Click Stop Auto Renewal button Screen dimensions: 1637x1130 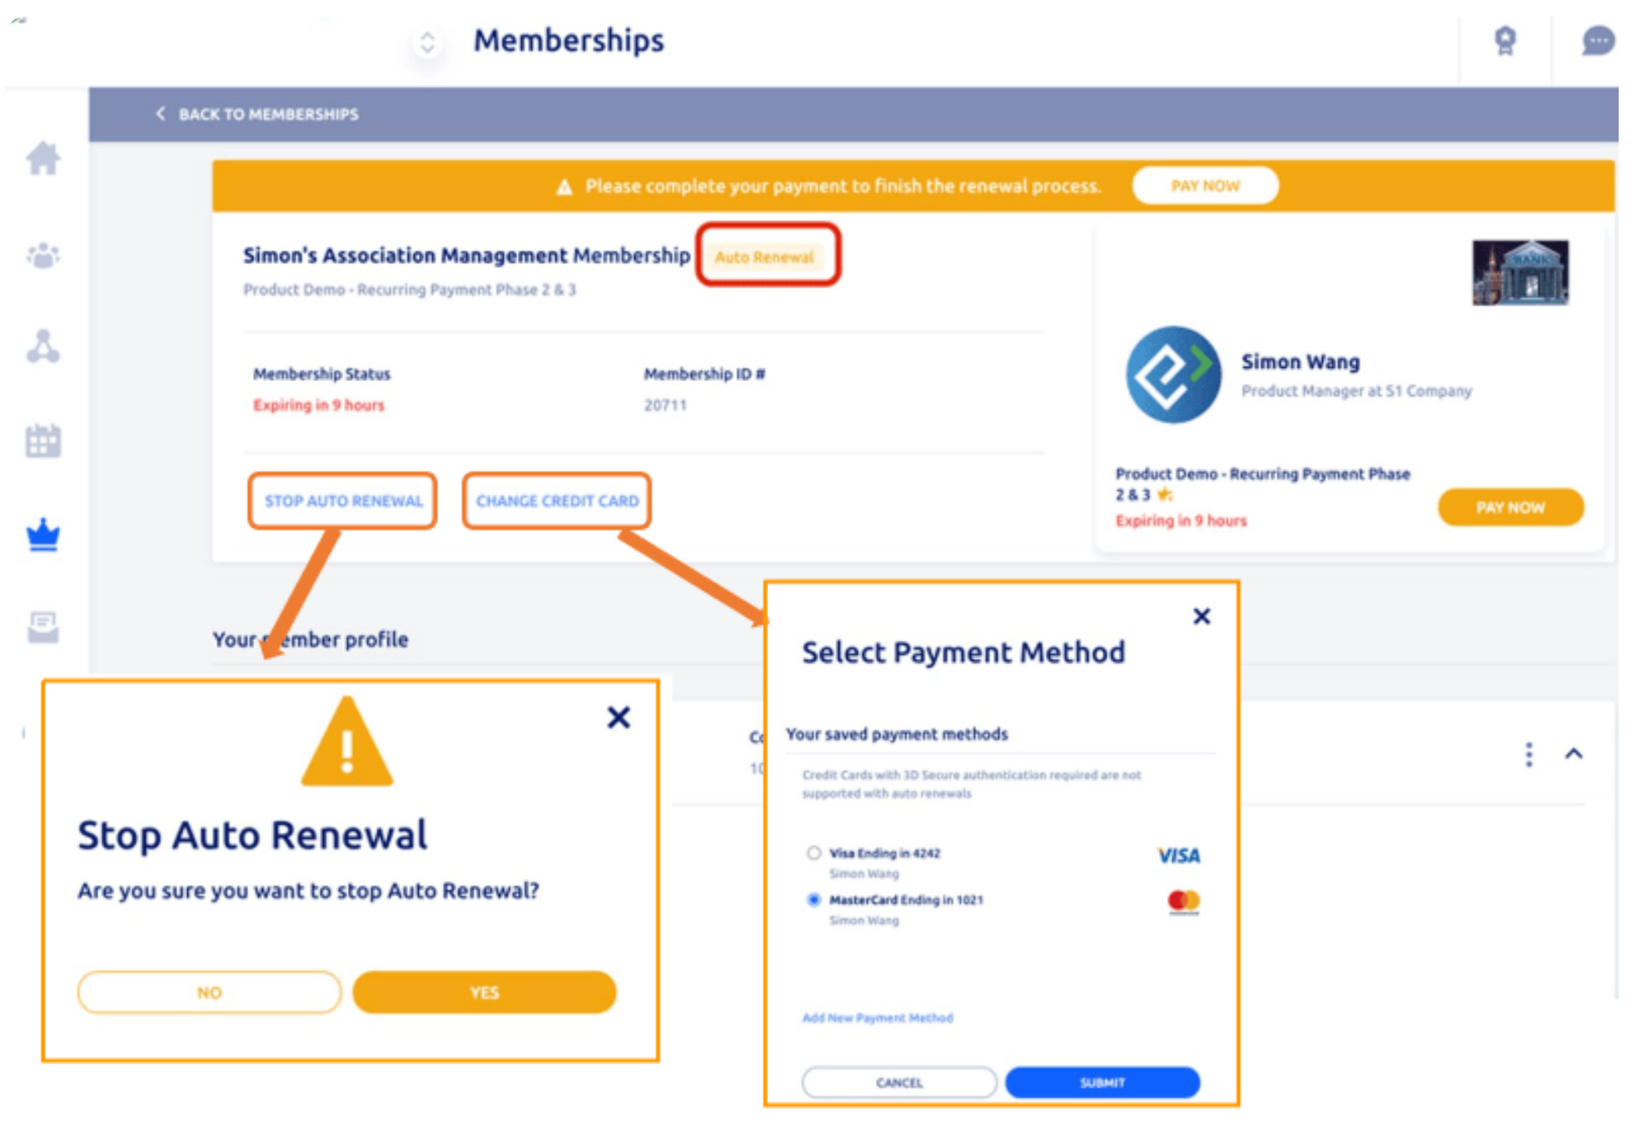343,501
